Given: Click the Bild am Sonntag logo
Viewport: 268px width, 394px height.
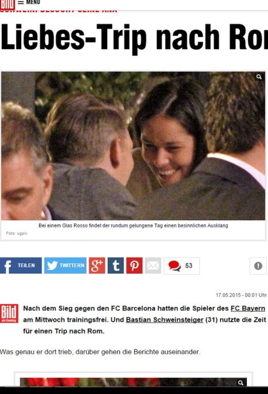Looking at the screenshot, I should (9, 313).
